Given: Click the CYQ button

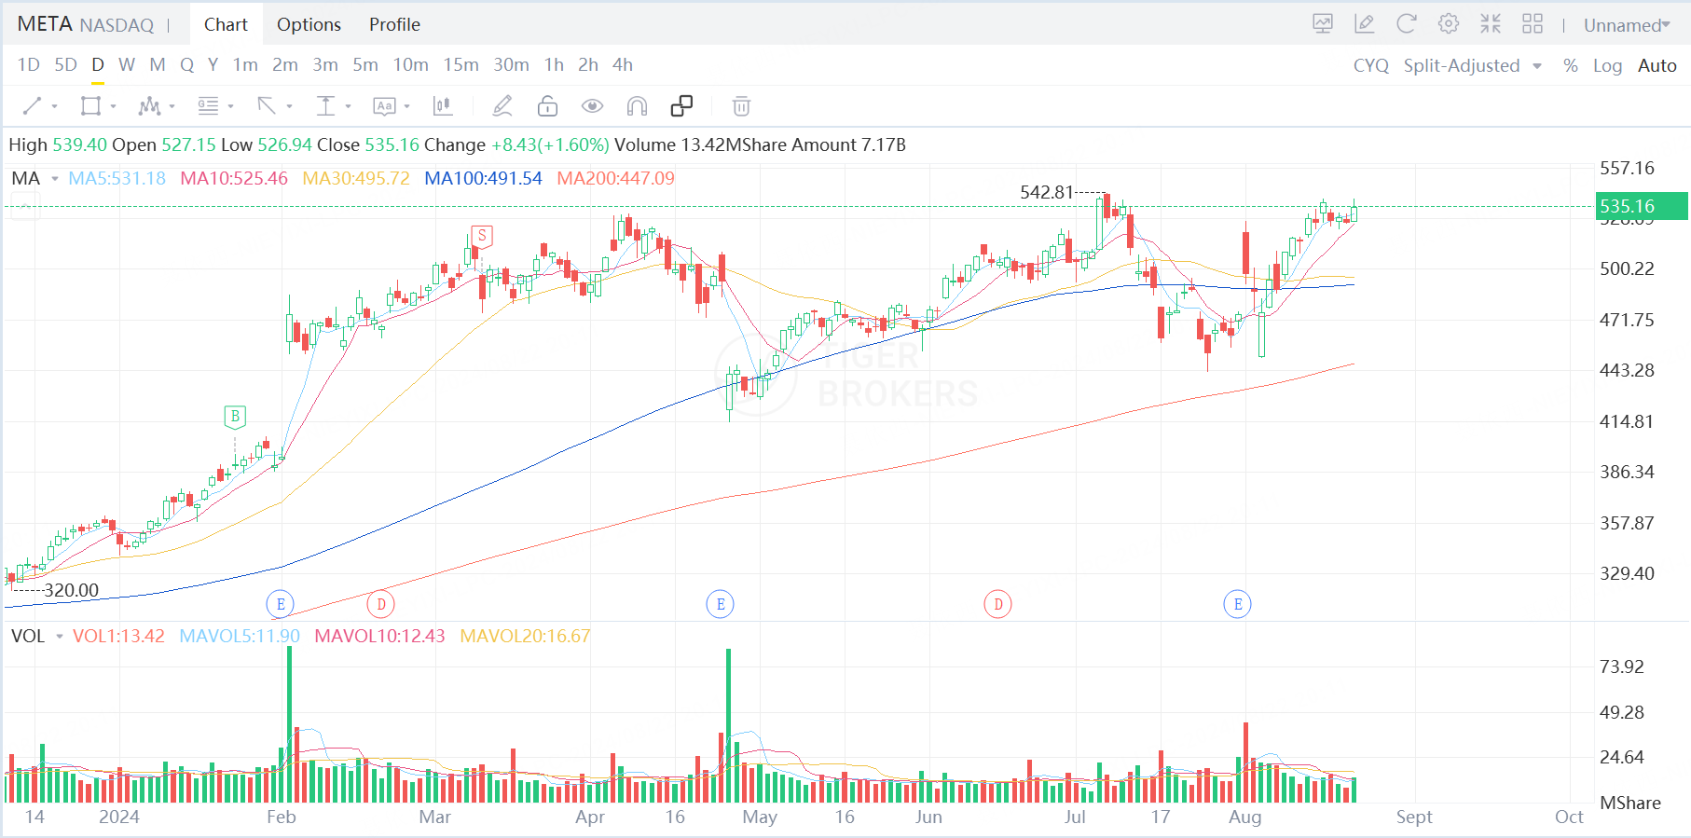Looking at the screenshot, I should tap(1370, 65).
